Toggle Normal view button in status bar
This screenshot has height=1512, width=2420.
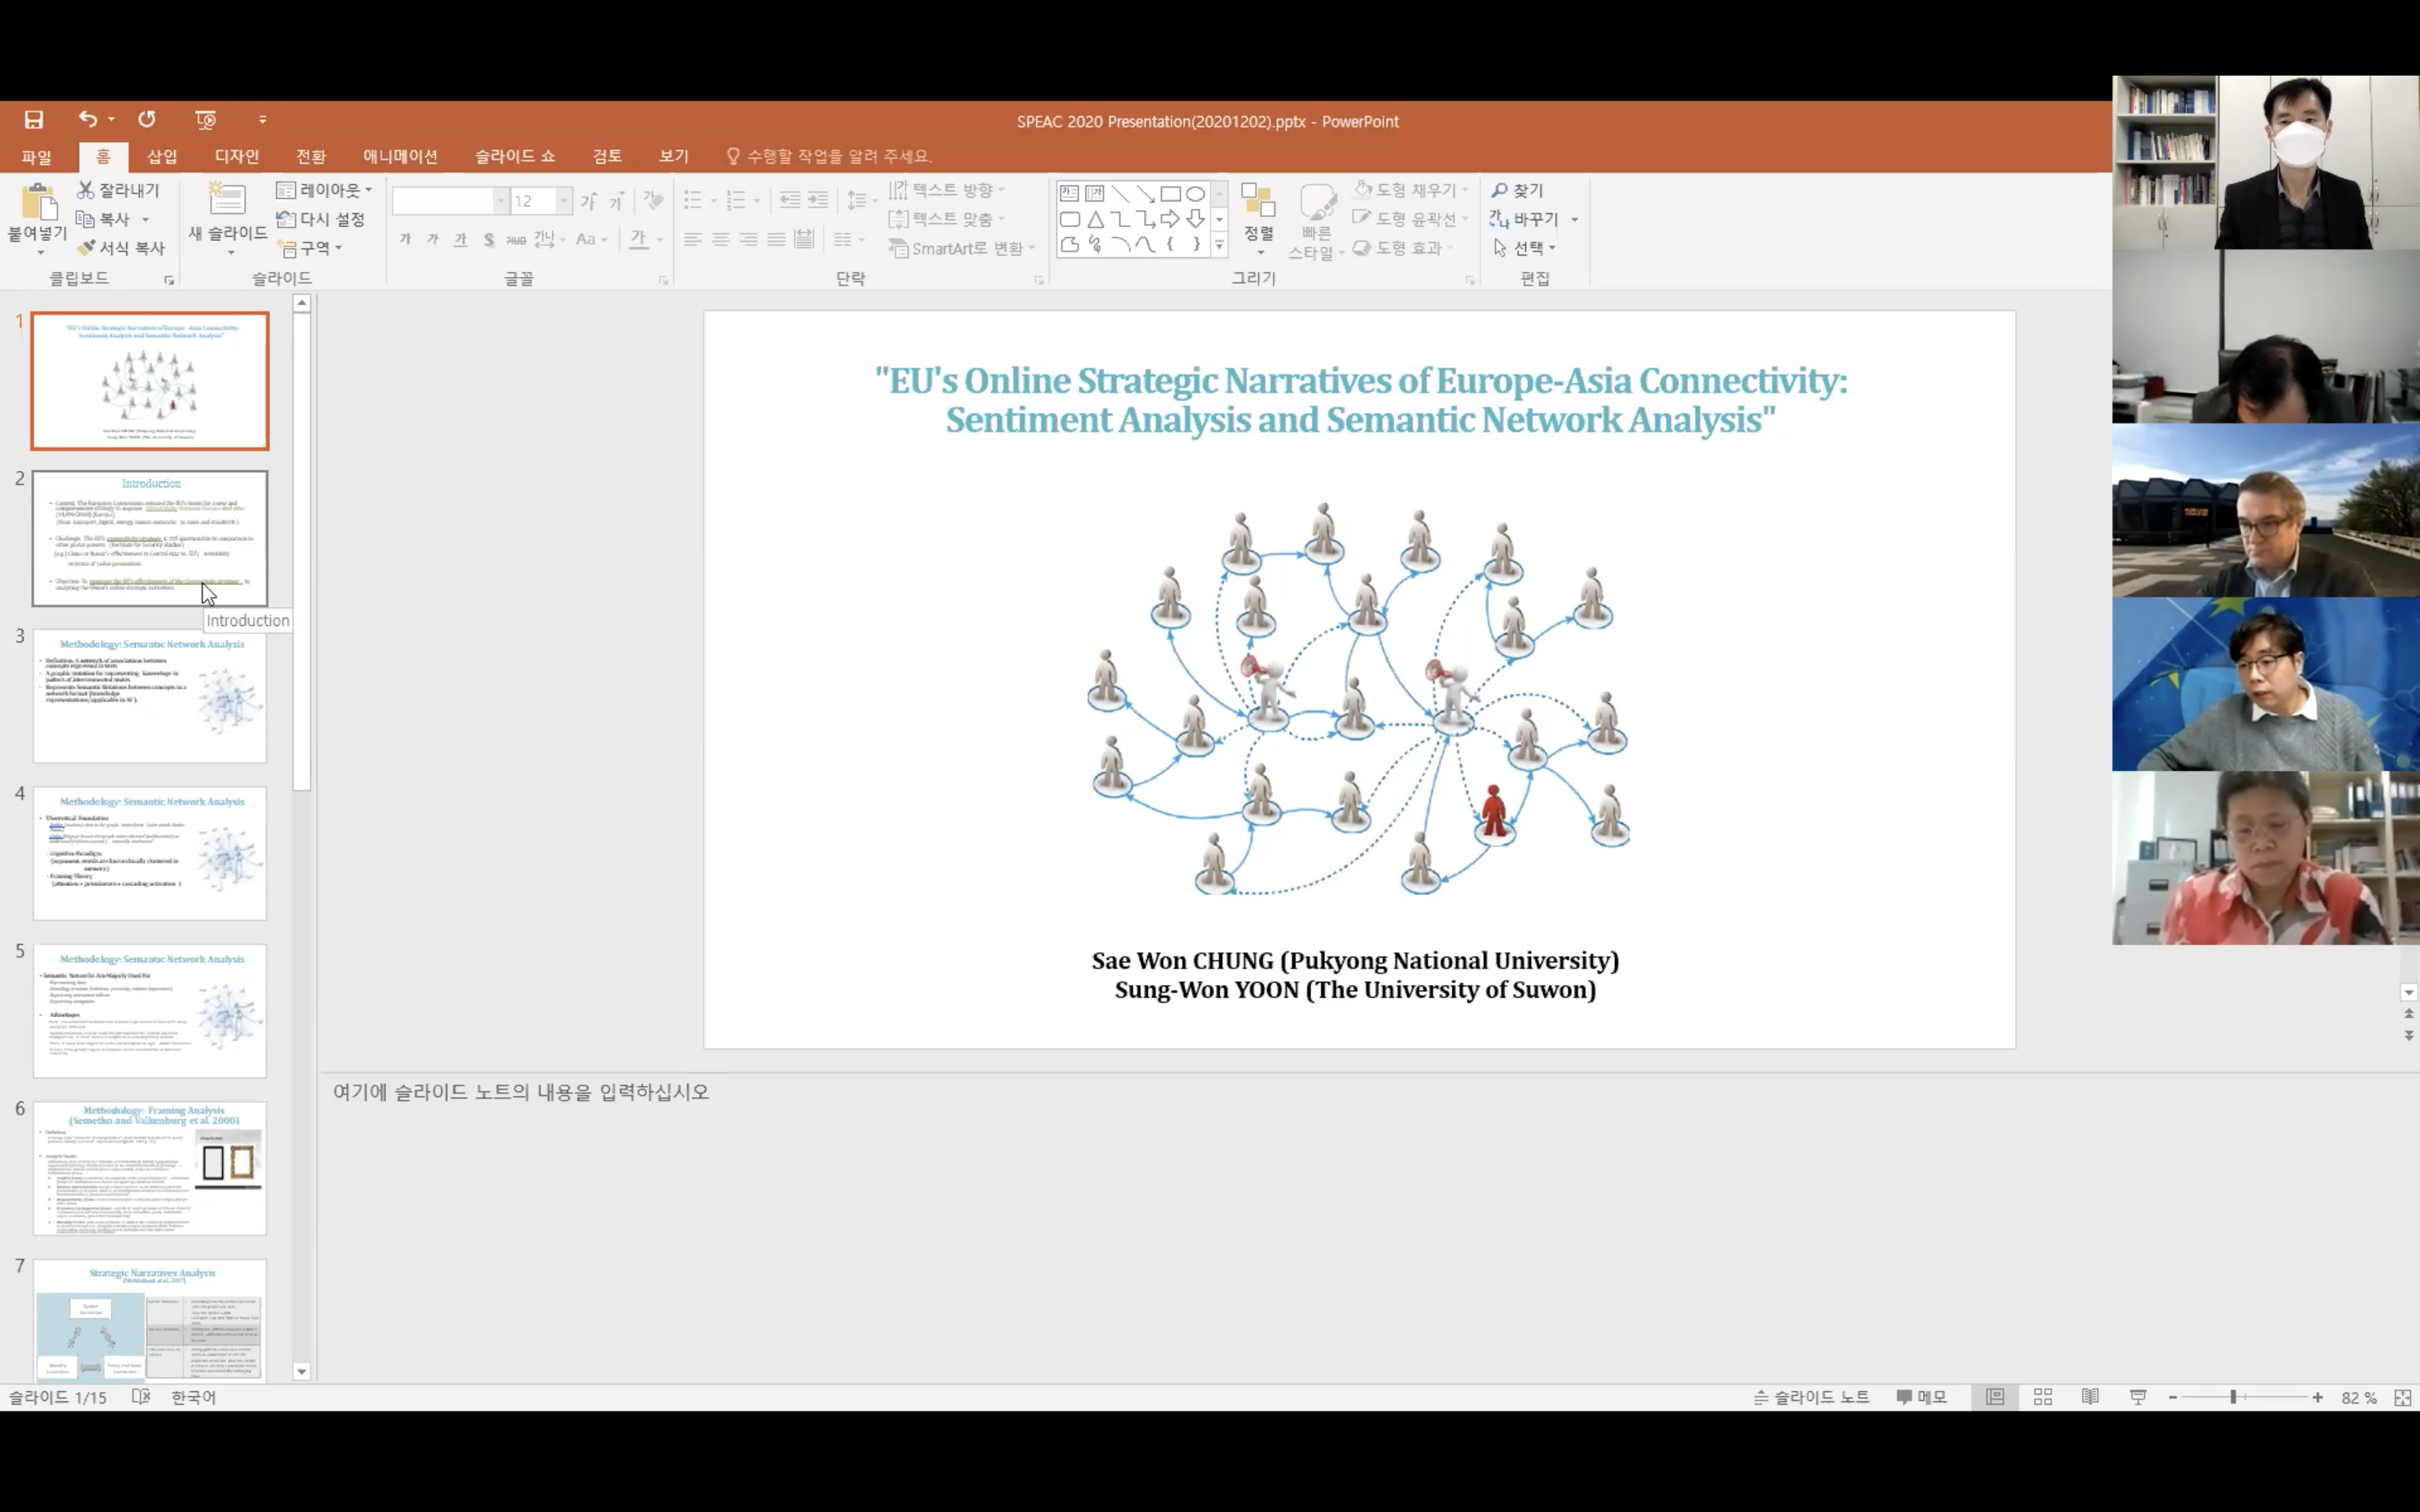click(1995, 1397)
